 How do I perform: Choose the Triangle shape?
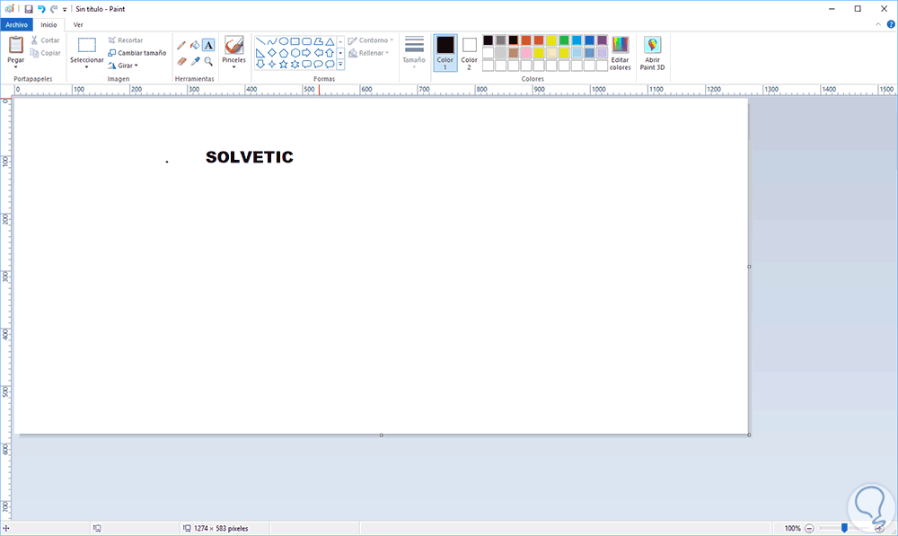pos(330,41)
